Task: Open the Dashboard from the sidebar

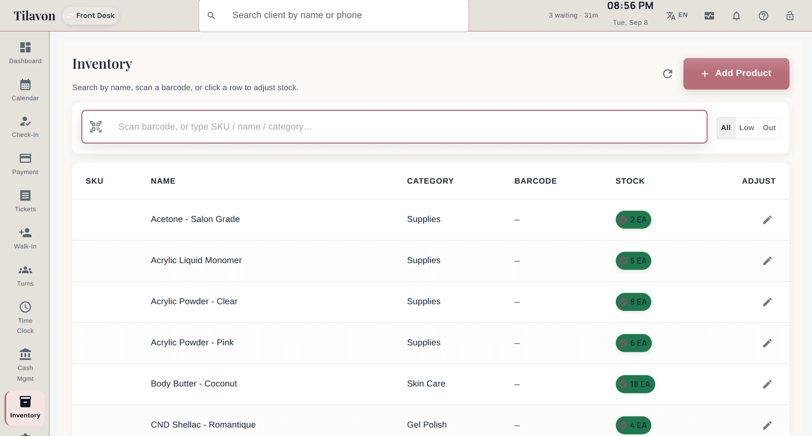Action: coord(25,53)
